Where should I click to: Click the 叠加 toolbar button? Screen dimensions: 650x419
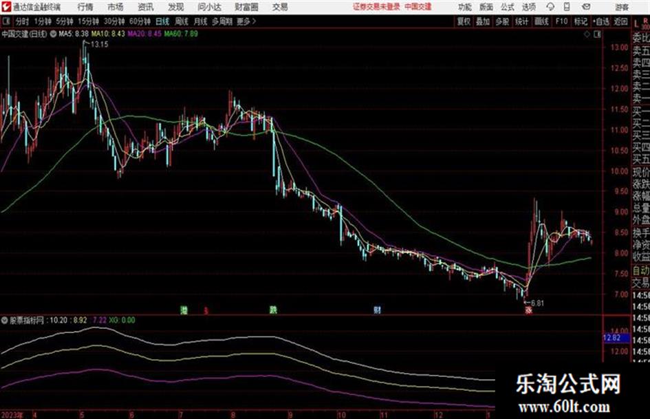(x=483, y=21)
